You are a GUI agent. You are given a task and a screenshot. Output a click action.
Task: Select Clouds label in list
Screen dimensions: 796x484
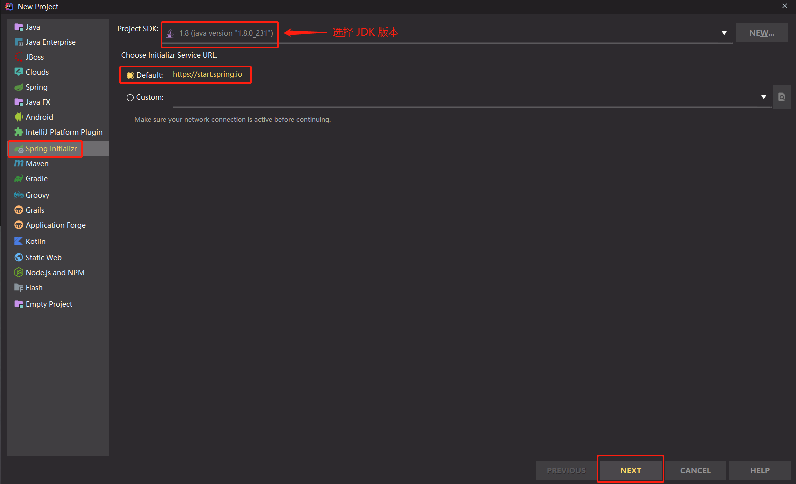point(37,72)
